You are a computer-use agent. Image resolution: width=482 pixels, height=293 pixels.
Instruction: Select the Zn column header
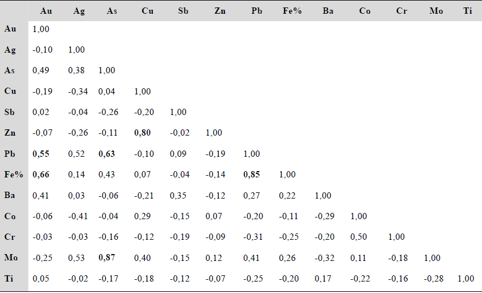(x=220, y=11)
